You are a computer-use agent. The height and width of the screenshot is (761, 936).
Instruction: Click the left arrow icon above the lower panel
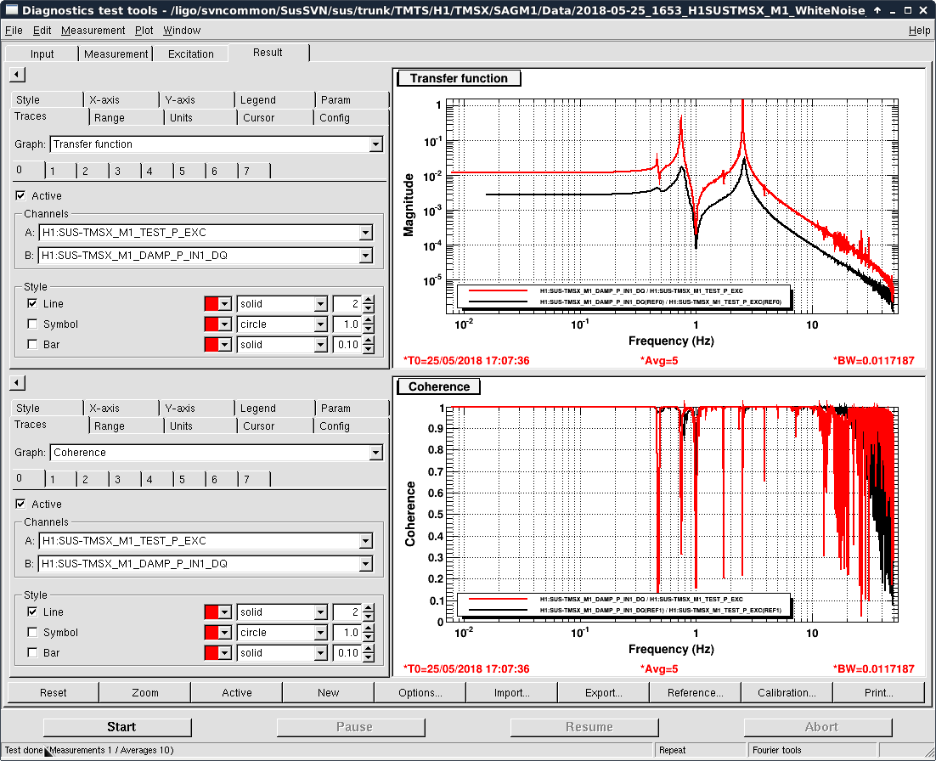pos(17,383)
